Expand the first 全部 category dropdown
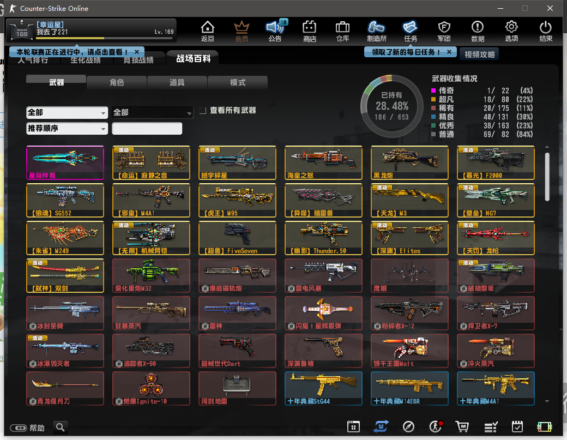The width and height of the screenshot is (567, 440). [x=67, y=112]
